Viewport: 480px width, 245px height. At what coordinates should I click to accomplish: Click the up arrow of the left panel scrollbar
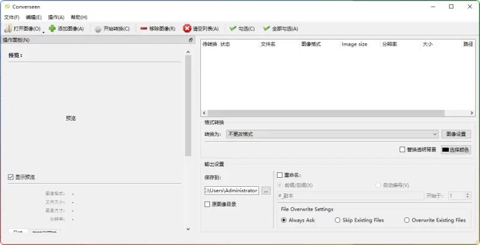click(188, 52)
